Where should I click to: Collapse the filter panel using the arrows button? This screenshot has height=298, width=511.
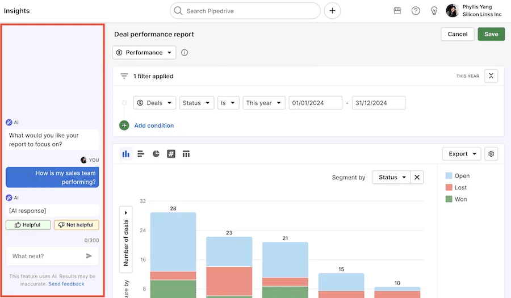(x=491, y=76)
